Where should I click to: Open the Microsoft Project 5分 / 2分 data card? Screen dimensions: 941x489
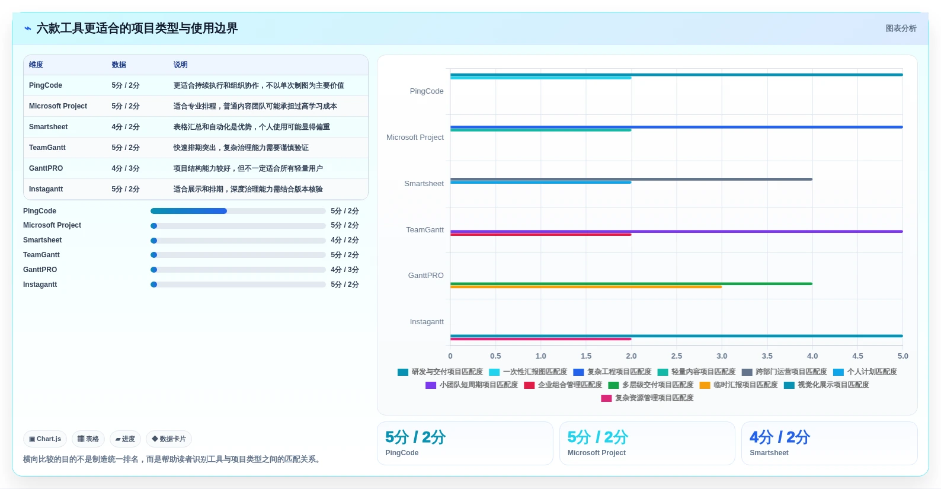647,443
